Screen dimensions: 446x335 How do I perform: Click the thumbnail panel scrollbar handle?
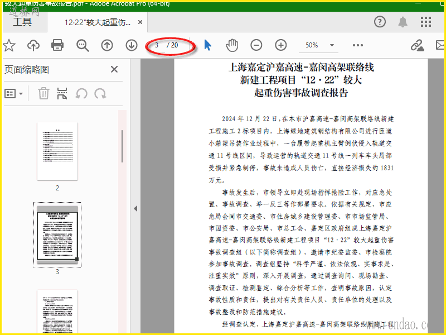click(x=122, y=146)
